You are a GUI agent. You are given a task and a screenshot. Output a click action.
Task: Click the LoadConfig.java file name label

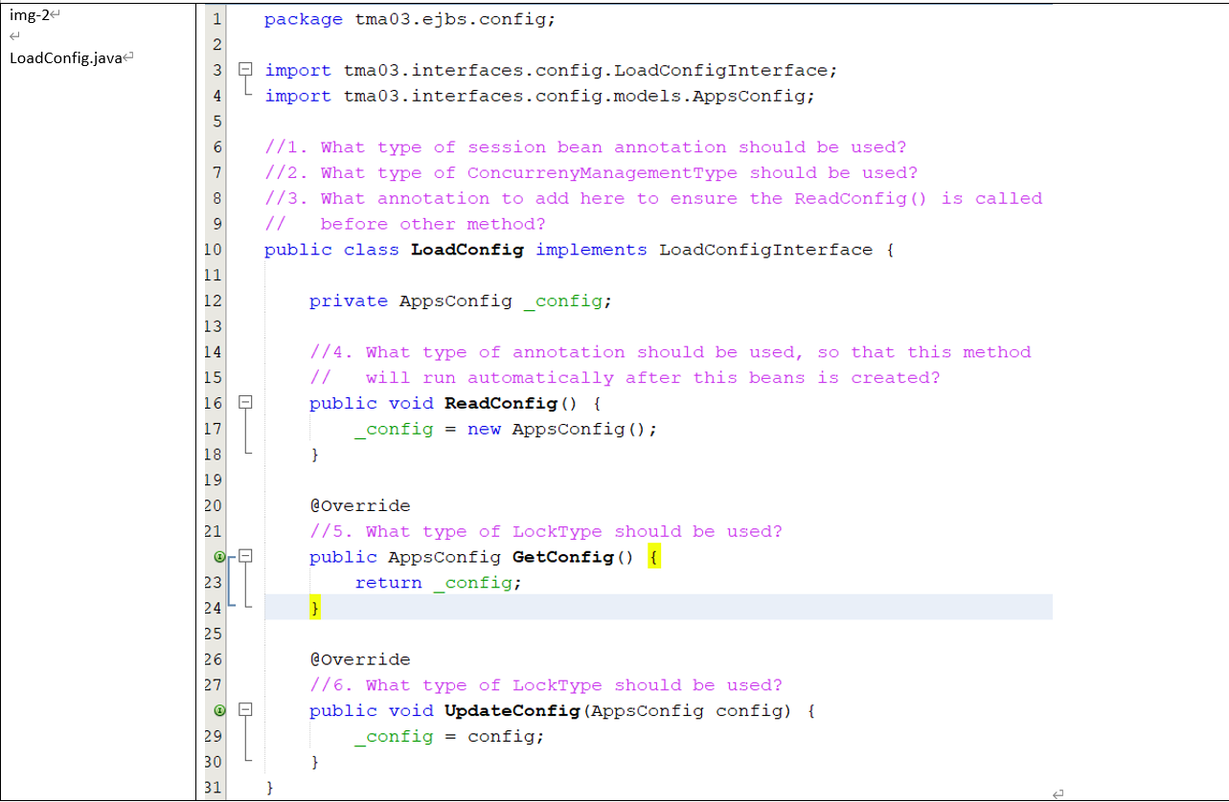[x=66, y=58]
